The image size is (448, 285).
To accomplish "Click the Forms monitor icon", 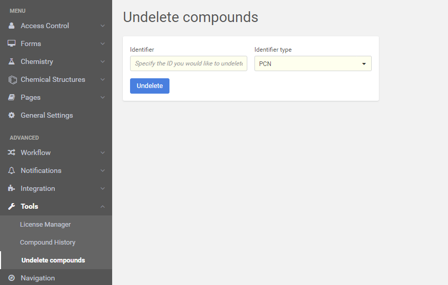I will click(12, 43).
